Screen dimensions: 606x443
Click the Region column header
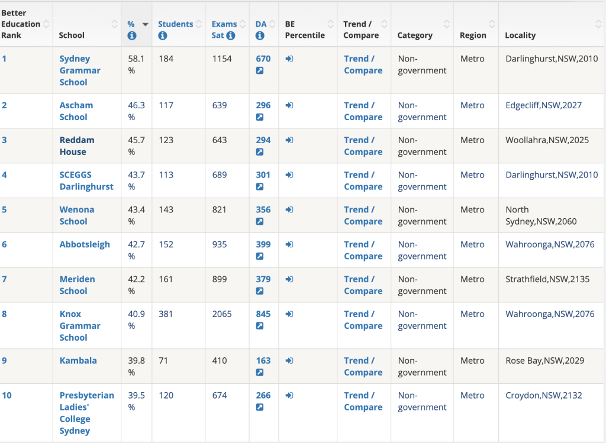[x=473, y=35]
